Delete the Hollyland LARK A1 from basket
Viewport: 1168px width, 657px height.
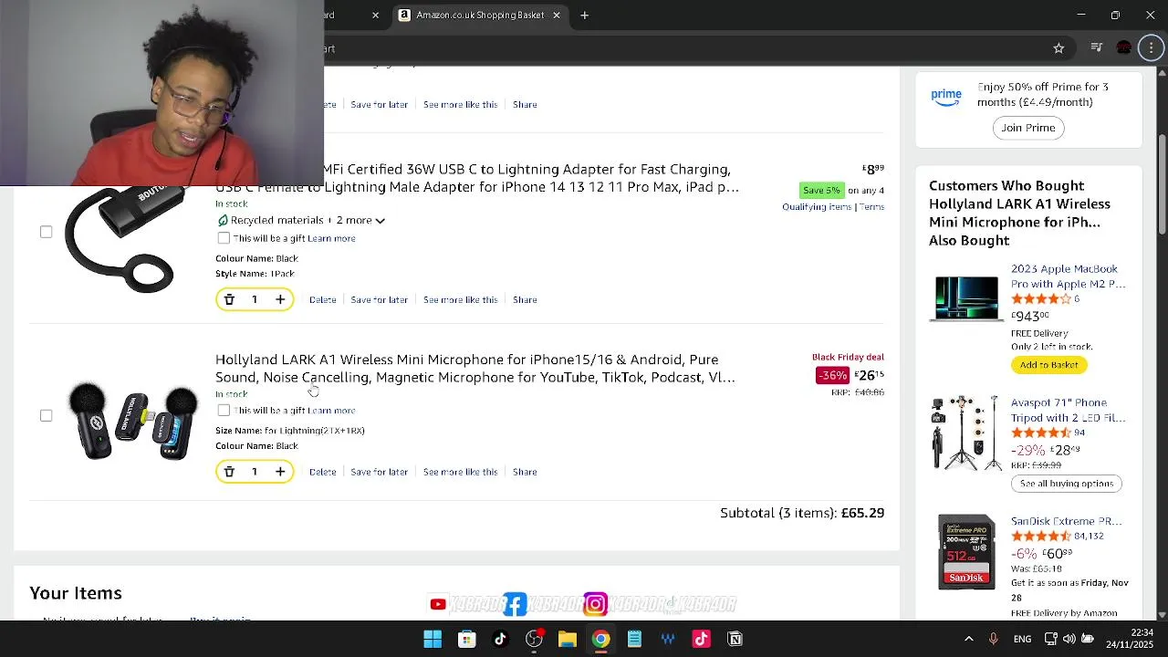(x=322, y=472)
